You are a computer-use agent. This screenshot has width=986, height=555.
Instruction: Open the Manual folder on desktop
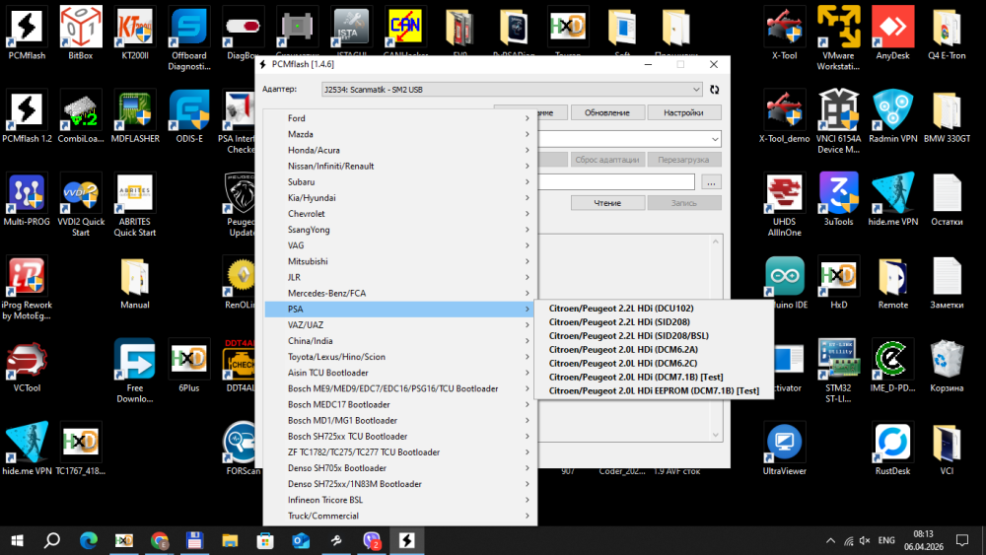[134, 283]
